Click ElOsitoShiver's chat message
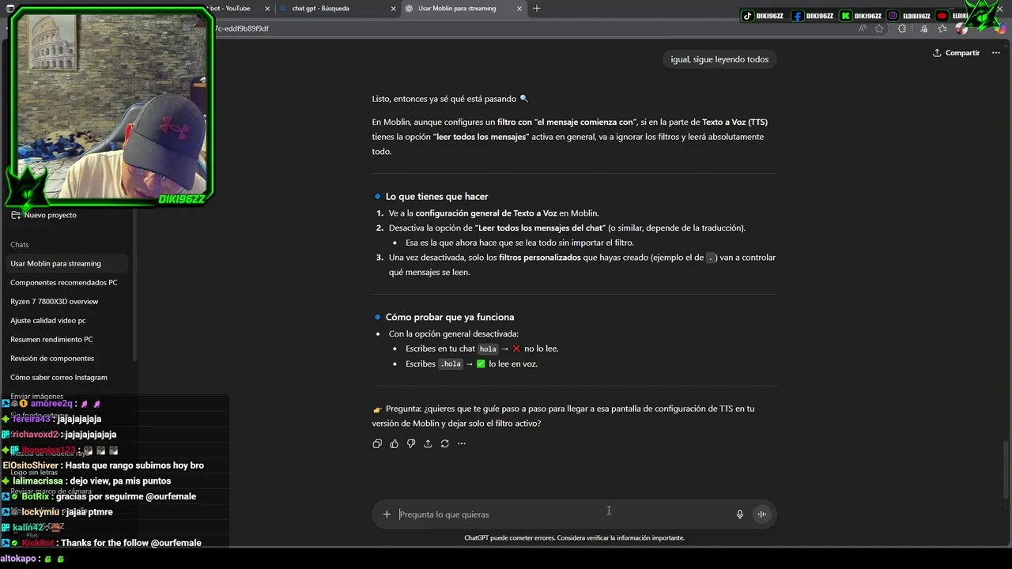This screenshot has height=569, width=1012. click(x=104, y=465)
